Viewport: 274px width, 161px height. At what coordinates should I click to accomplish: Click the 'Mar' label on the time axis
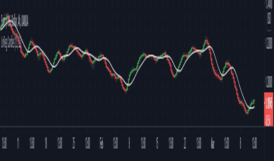pos(213,143)
